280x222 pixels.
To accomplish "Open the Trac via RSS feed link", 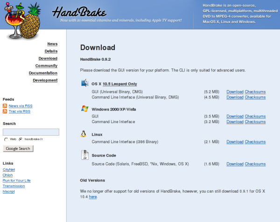I will pyautogui.click(x=20, y=111).
